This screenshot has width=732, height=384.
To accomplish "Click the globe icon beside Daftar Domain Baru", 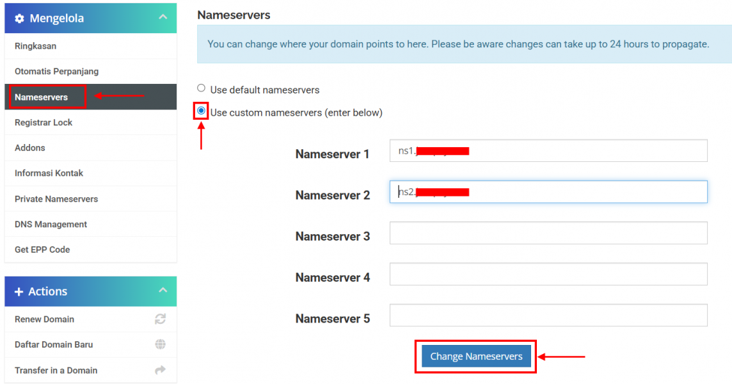I will coord(160,344).
